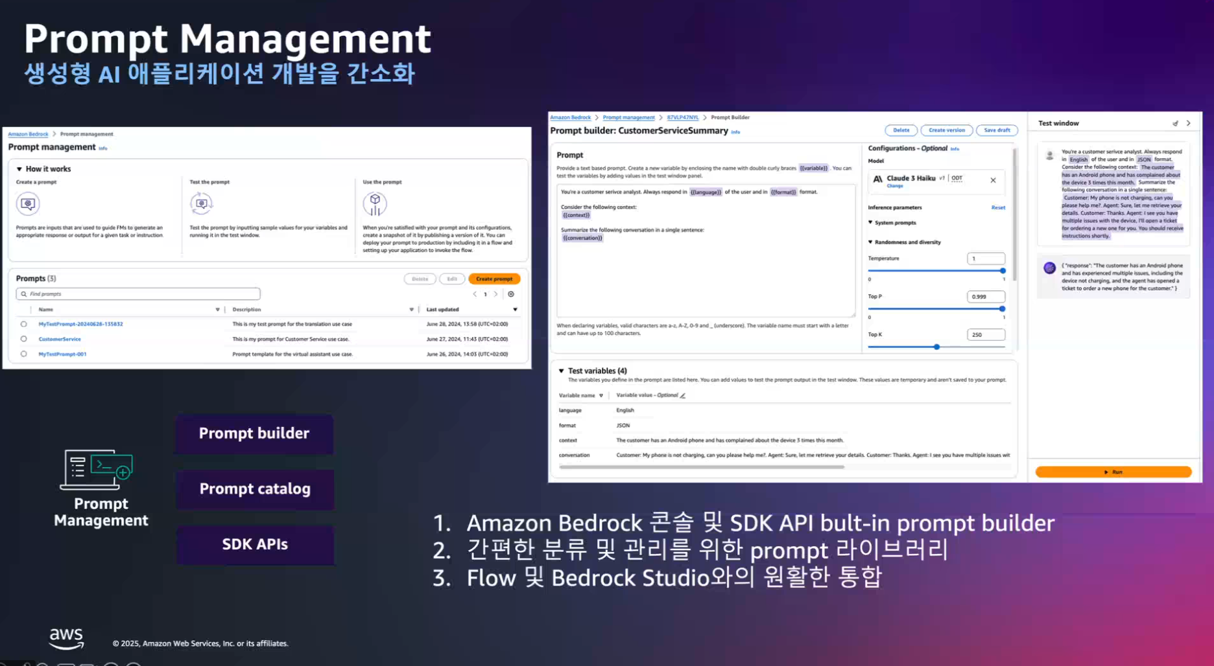
Task: Click the Create version button
Action: click(947, 130)
